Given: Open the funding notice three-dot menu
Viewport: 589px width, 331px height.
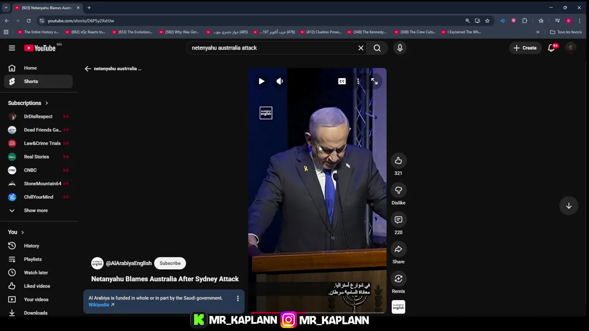Looking at the screenshot, I should [237, 298].
